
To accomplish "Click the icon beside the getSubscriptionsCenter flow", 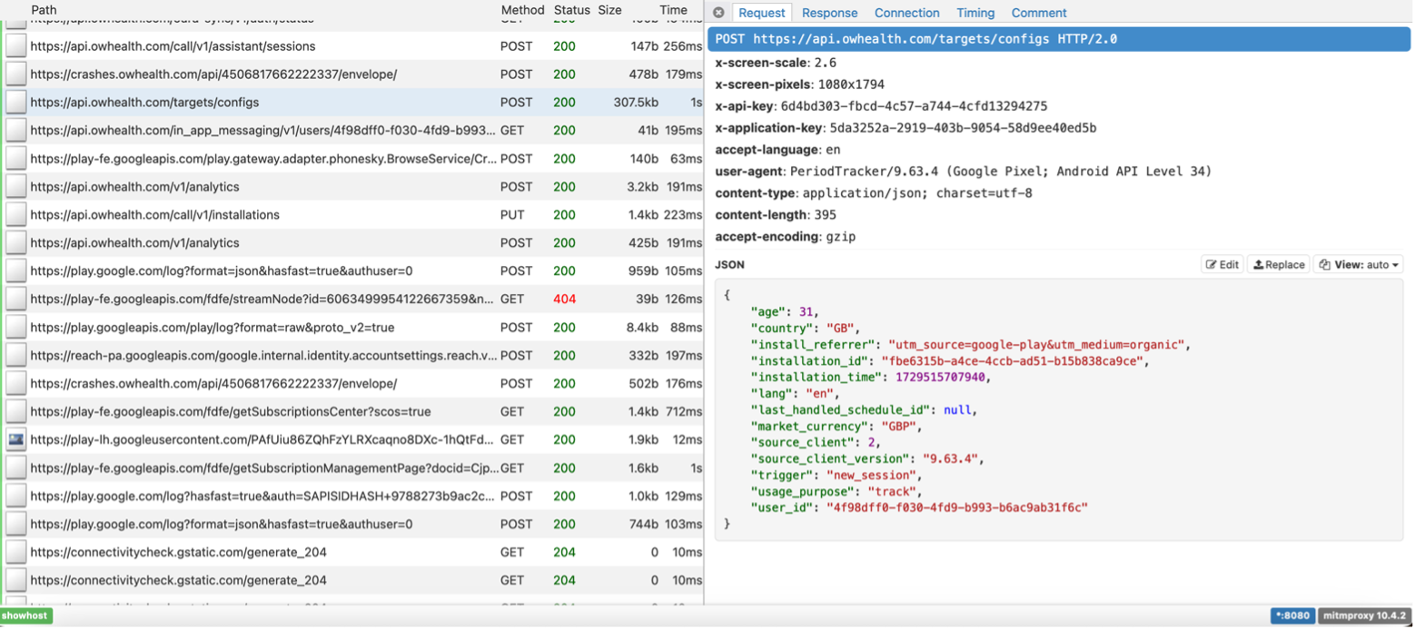I will coord(15,412).
